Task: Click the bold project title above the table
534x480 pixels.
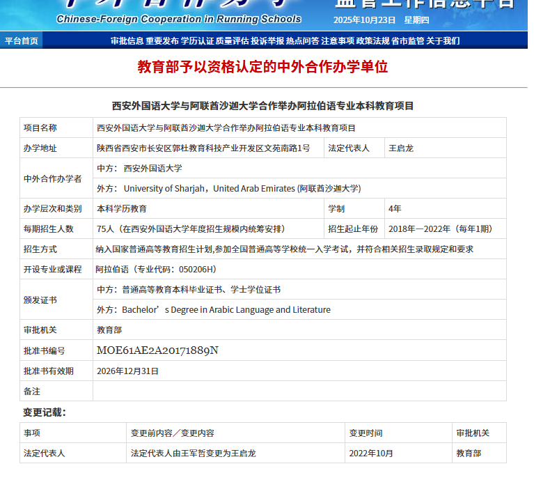Action: (x=262, y=106)
